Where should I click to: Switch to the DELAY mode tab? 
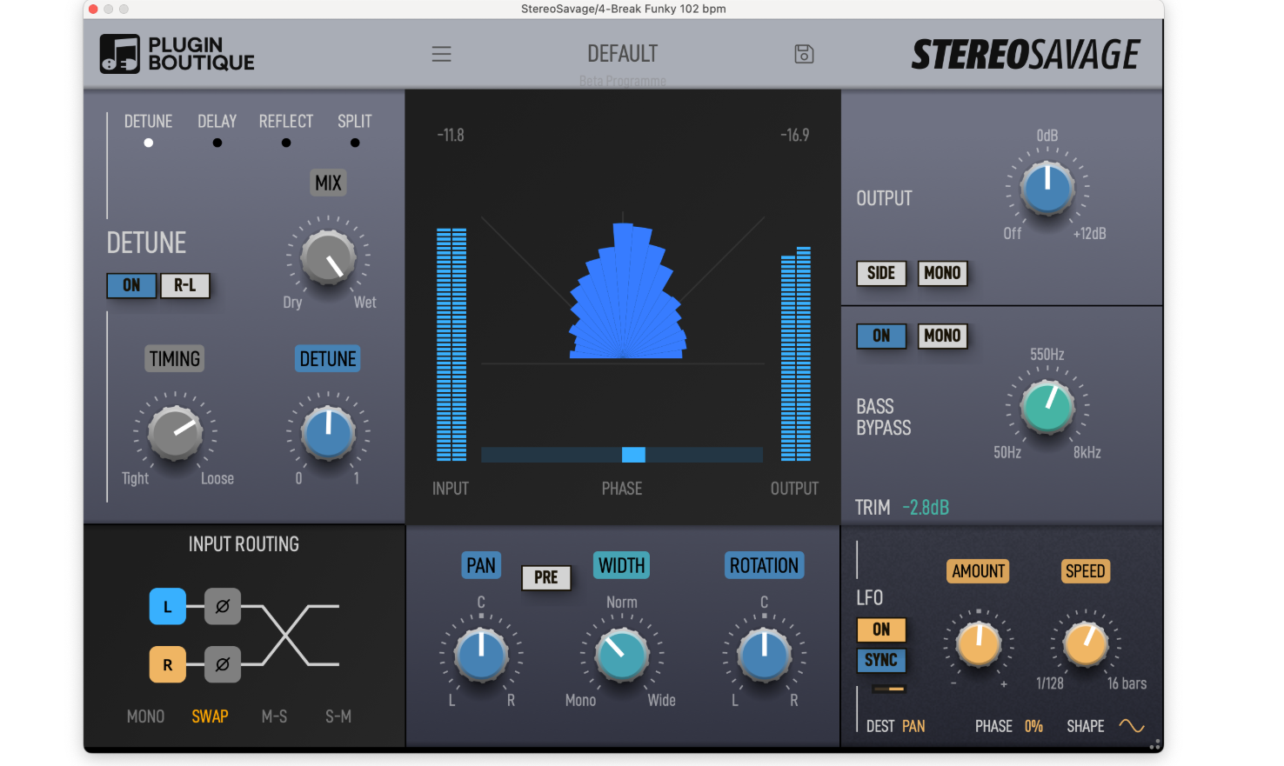217,122
